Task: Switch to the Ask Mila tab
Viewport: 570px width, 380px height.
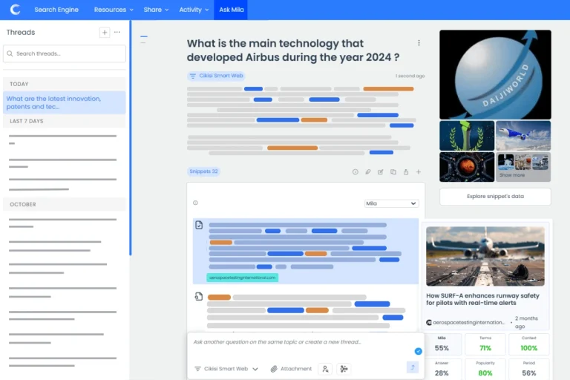Action: 231,10
